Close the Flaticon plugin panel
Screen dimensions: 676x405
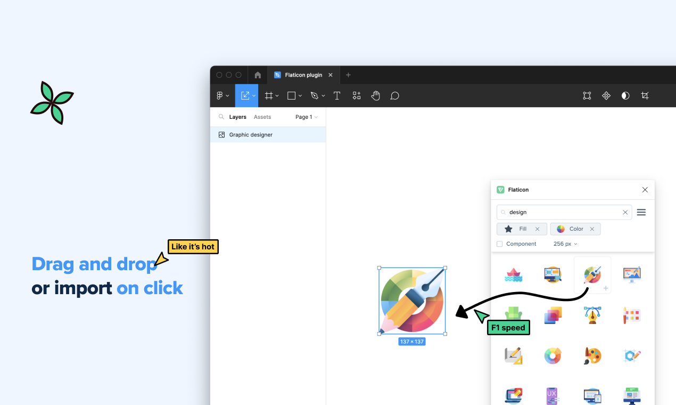tap(645, 190)
